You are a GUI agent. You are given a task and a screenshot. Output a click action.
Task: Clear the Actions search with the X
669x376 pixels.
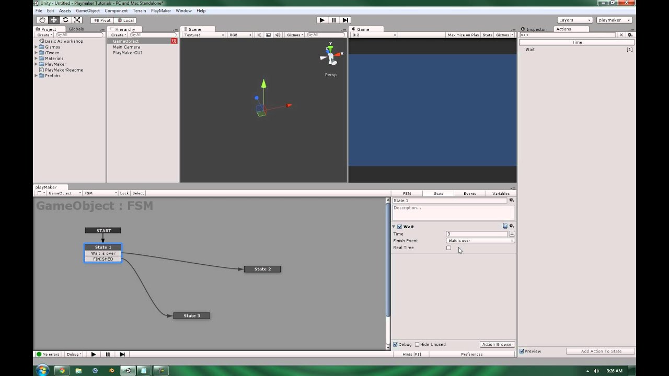click(x=621, y=35)
